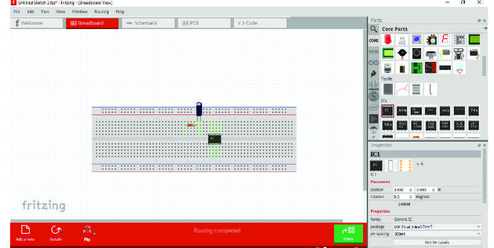Viewport: 494px width, 248px height.
Task: Open the Help menu
Action: click(120, 12)
